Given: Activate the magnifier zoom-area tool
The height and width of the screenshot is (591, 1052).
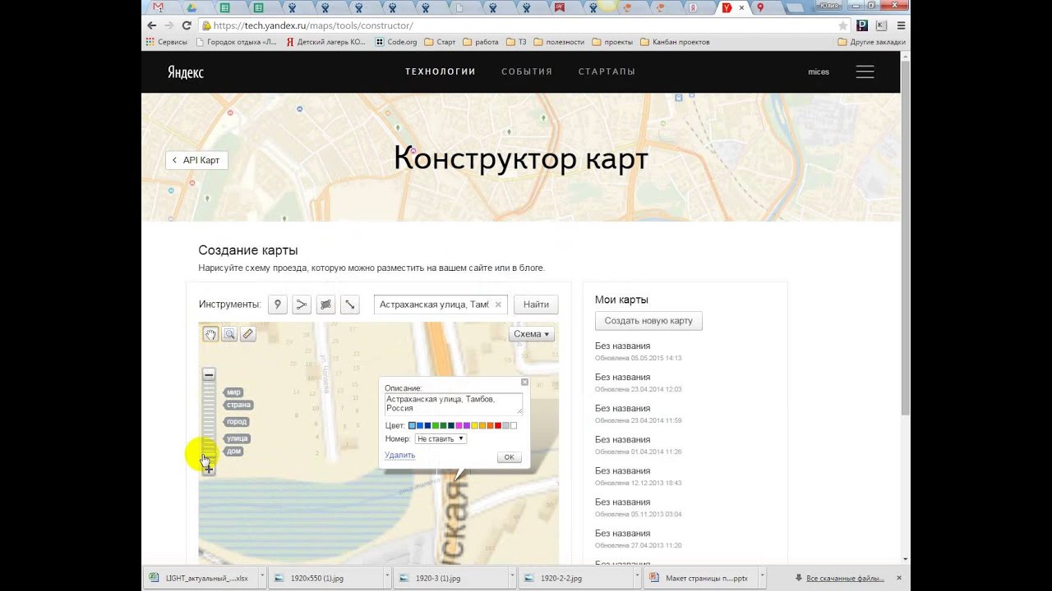Looking at the screenshot, I should (x=229, y=334).
